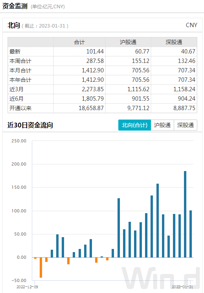Screen dimensions: 204x293
Task: Select the 开通以来 row label
Action: 20,108
